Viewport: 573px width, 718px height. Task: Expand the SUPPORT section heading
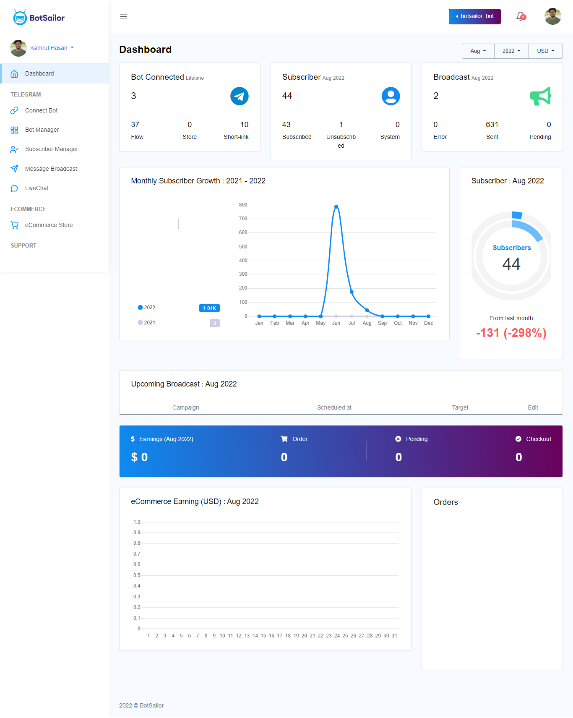pos(23,245)
